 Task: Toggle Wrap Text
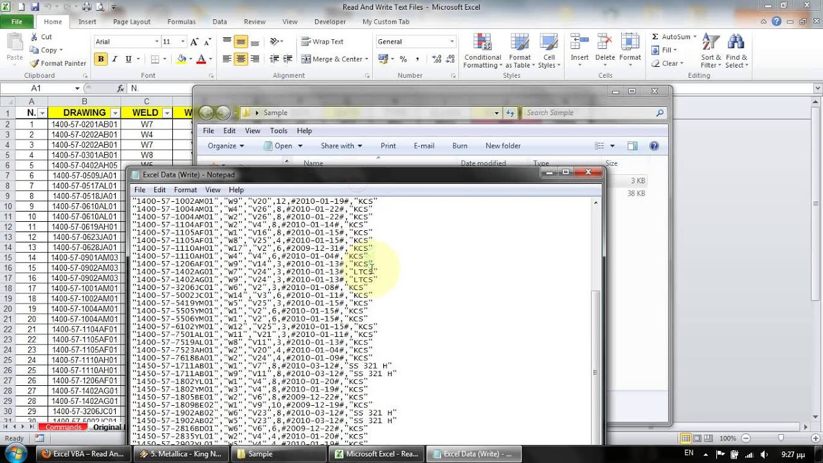pos(323,42)
